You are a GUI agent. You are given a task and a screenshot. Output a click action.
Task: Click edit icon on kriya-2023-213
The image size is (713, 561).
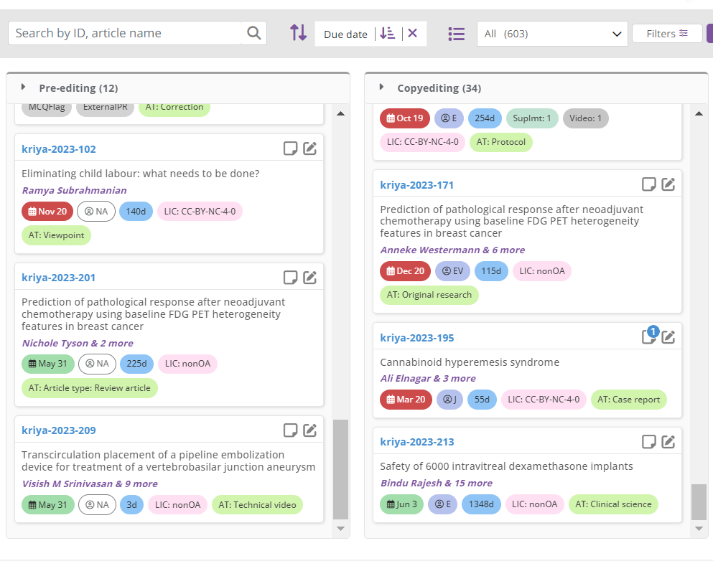668,441
